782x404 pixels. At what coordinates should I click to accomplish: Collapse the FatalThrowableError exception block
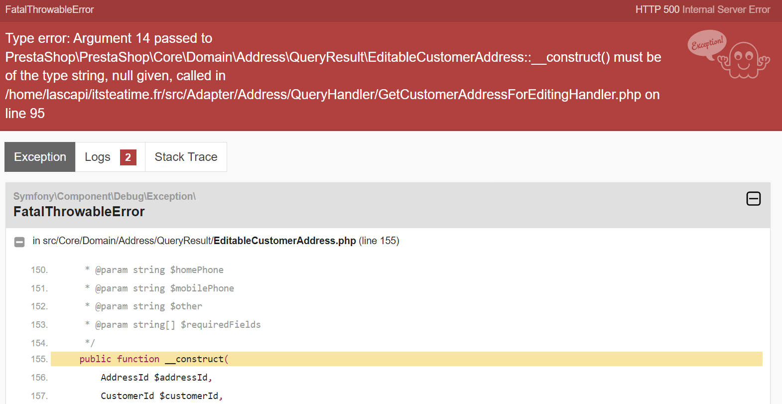[753, 199]
